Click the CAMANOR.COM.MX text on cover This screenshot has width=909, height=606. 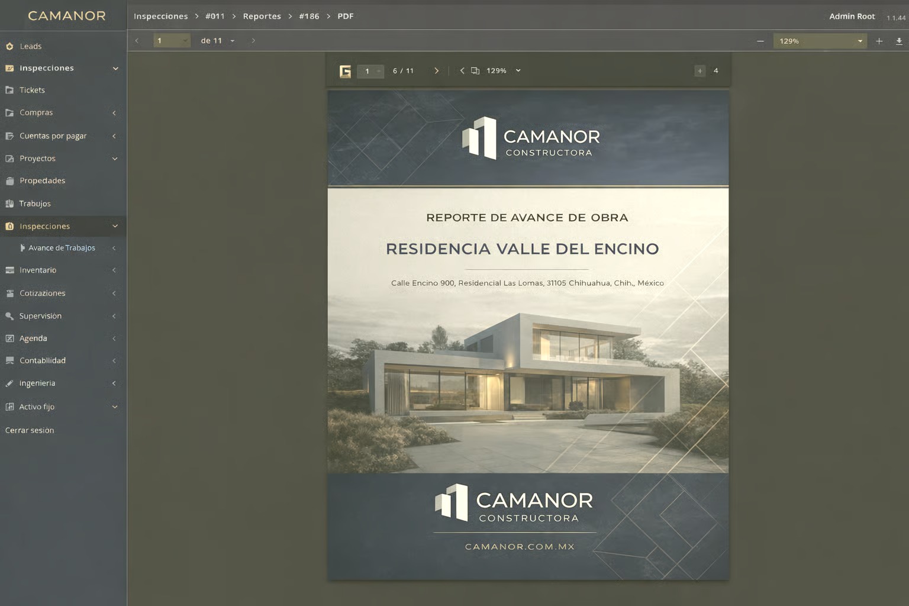tap(520, 547)
